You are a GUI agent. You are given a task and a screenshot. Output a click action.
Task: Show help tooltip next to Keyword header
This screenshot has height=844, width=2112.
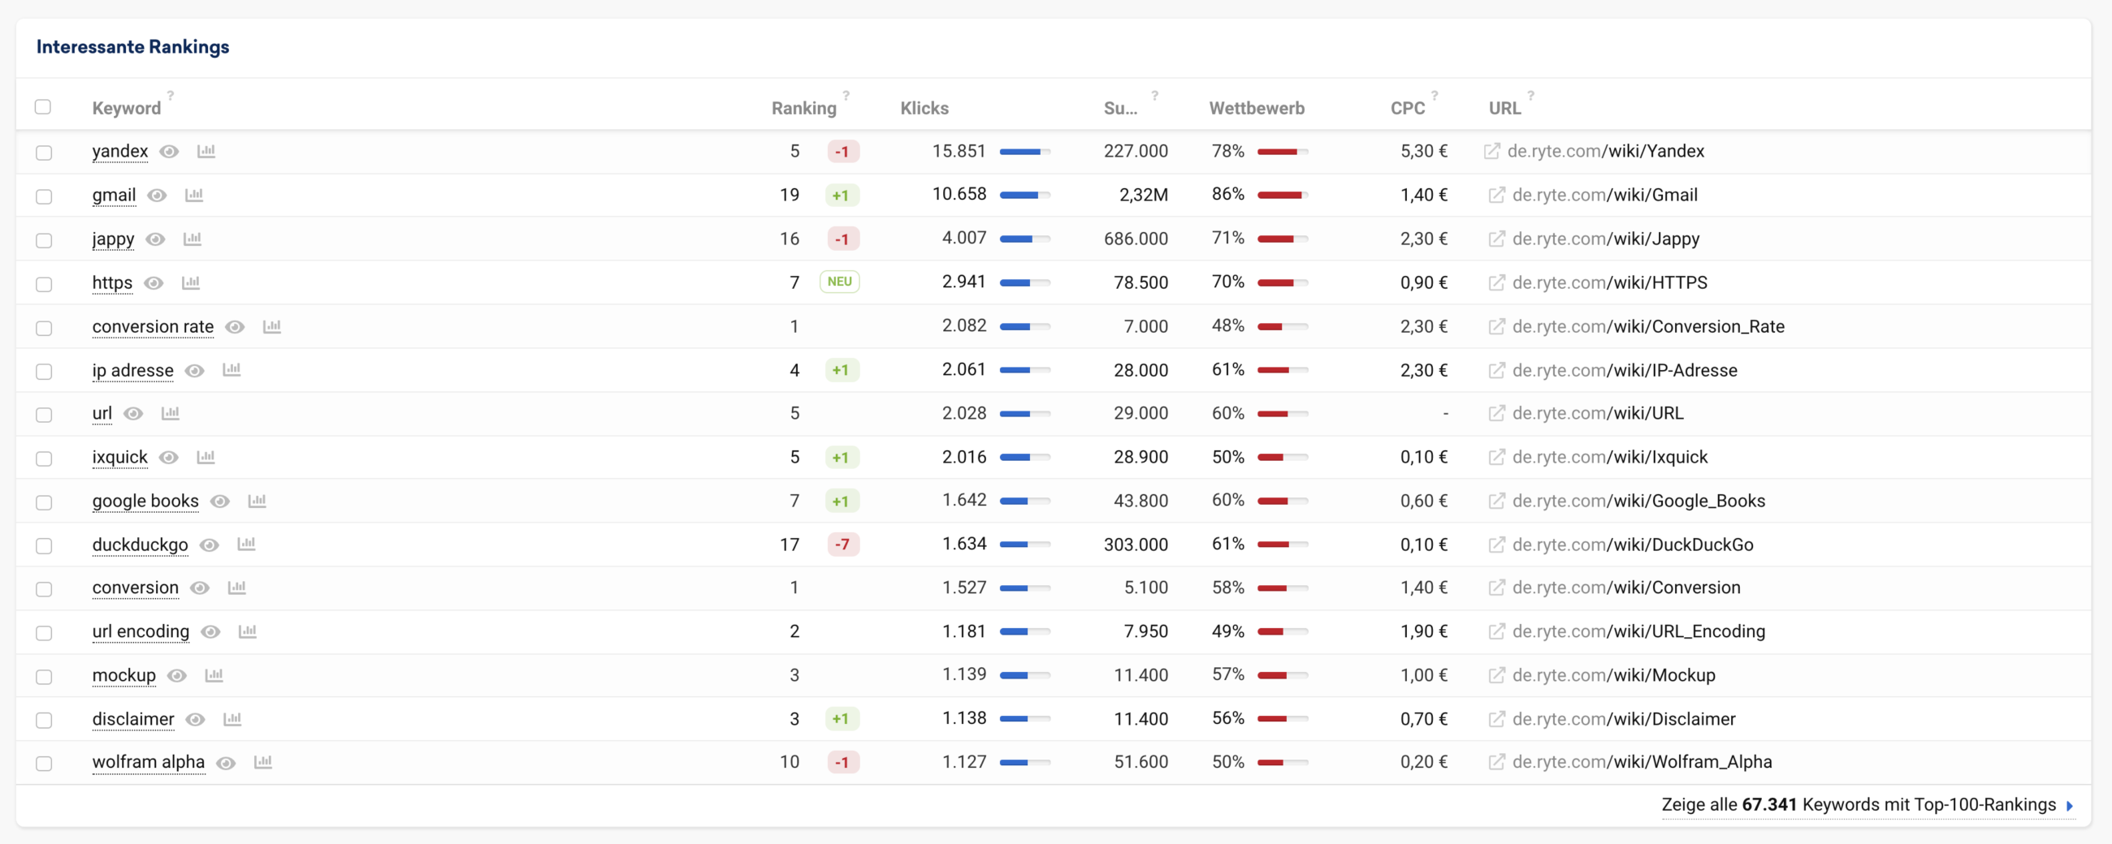tap(171, 96)
